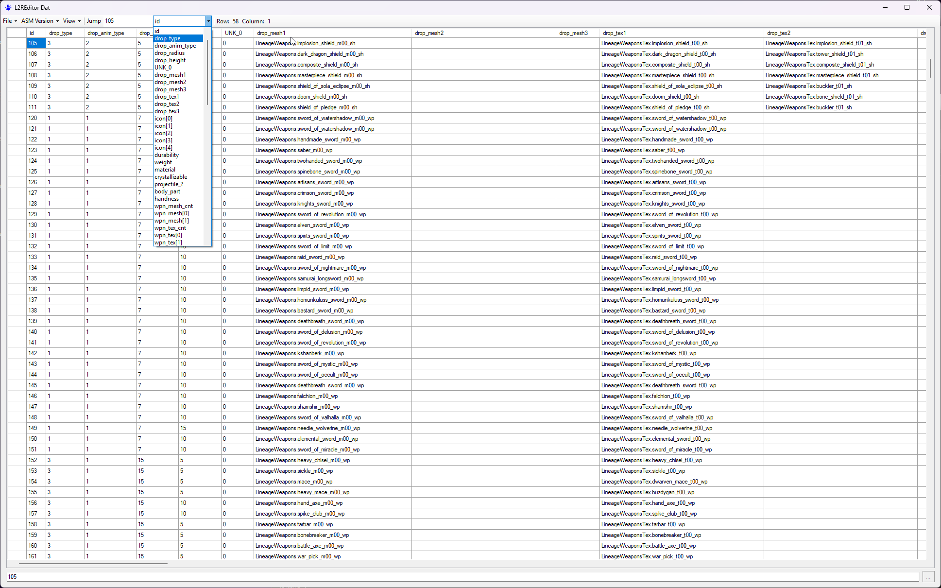
Task: Click the drop_mesh1 column header
Action: coord(271,33)
